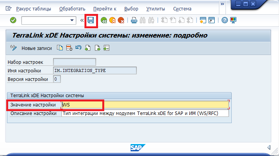The width and height of the screenshot is (279, 156).
Task: Click the Copy As icon
Action: point(60,48)
